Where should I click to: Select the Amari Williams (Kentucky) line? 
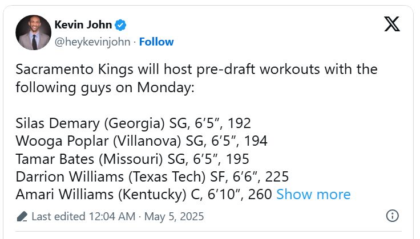click(144, 195)
